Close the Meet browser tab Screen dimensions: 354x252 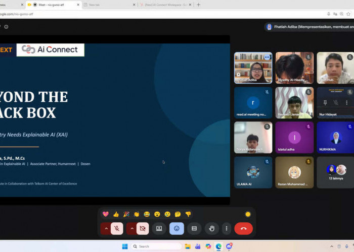pyautogui.click(x=78, y=5)
